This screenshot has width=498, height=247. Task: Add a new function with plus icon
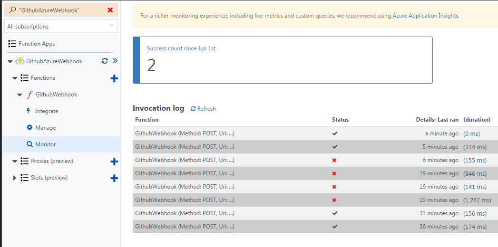click(x=114, y=78)
